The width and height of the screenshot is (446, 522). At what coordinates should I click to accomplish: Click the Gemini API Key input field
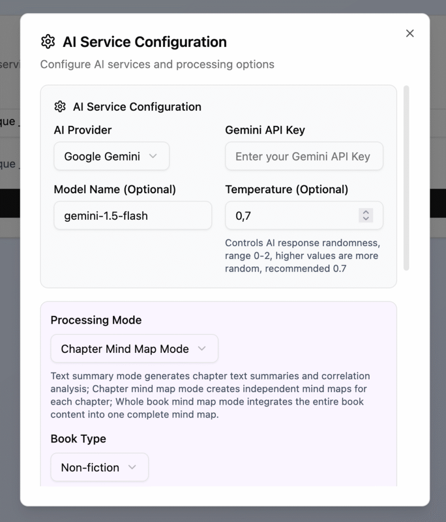(x=304, y=156)
